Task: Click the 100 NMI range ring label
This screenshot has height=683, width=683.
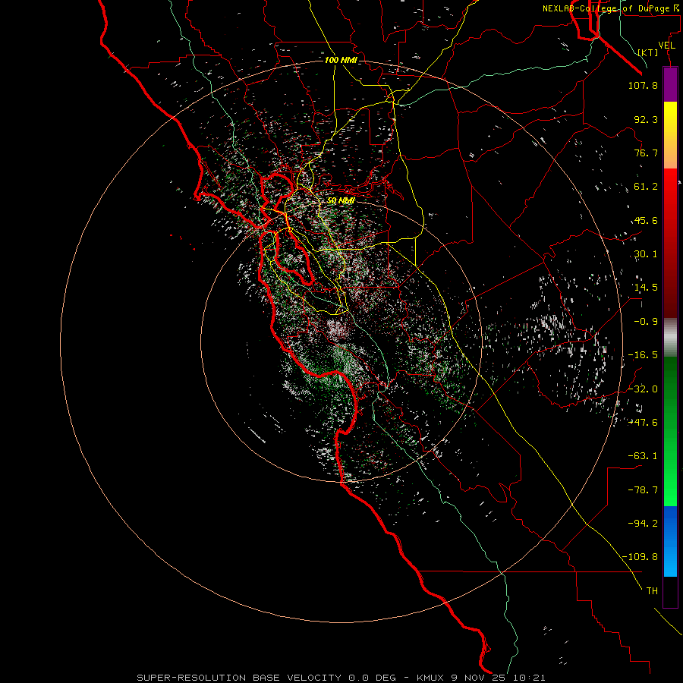Action: click(341, 60)
